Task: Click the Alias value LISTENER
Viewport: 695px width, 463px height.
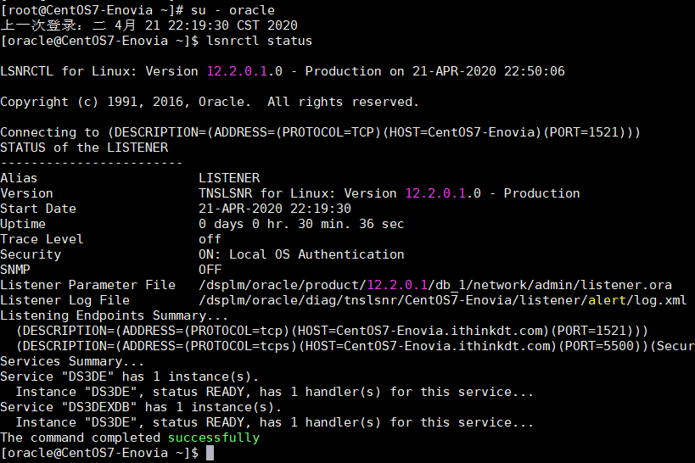Action: coord(229,178)
